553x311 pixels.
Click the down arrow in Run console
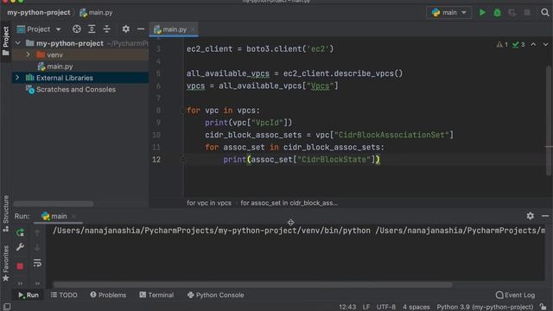tap(37, 247)
